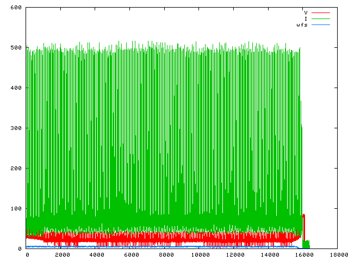Click the 14000 label on the x-axis
This screenshot has height=261, width=348.
tap(270, 255)
